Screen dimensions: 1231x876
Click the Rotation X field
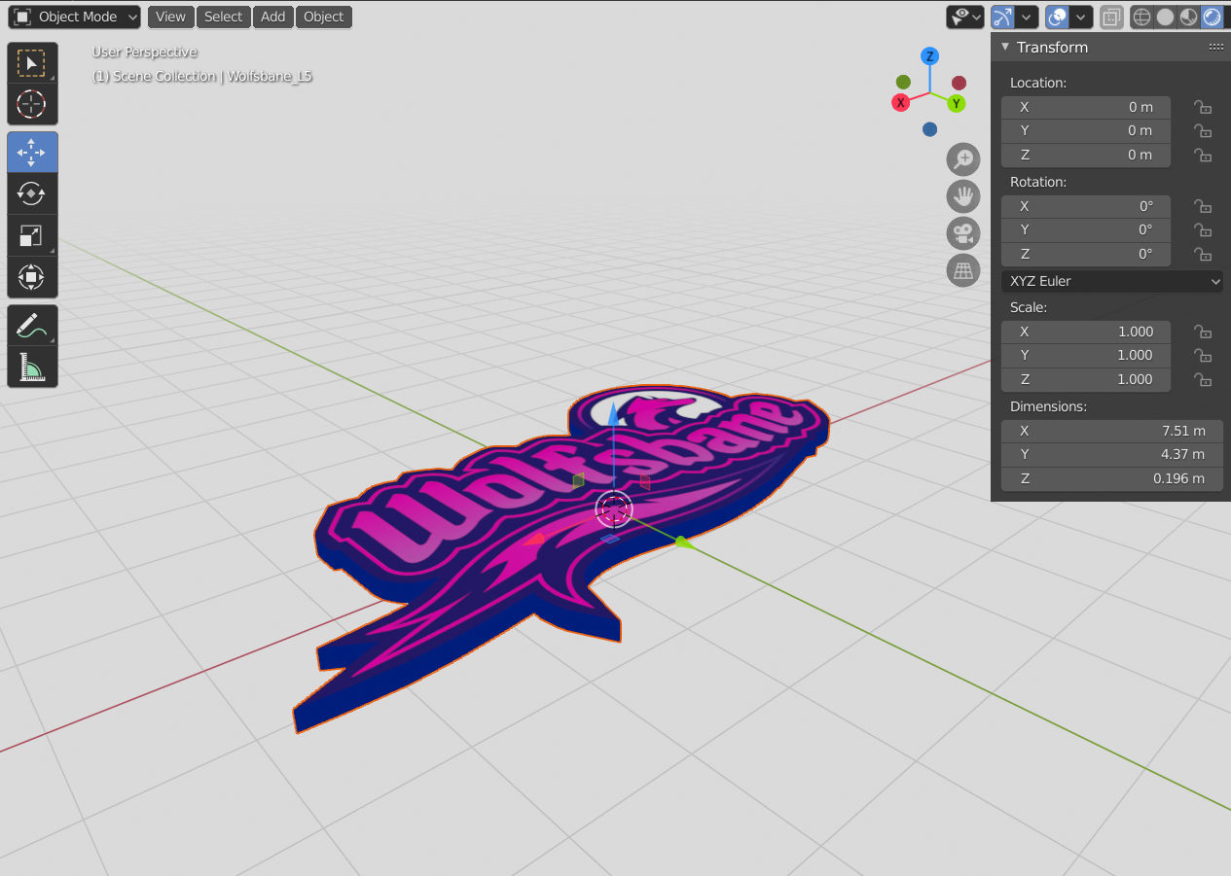(x=1086, y=206)
